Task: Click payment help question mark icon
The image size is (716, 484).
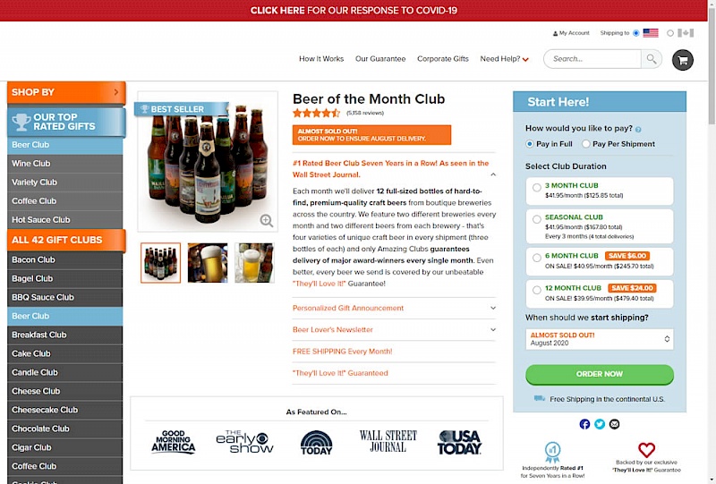Action: pyautogui.click(x=638, y=130)
